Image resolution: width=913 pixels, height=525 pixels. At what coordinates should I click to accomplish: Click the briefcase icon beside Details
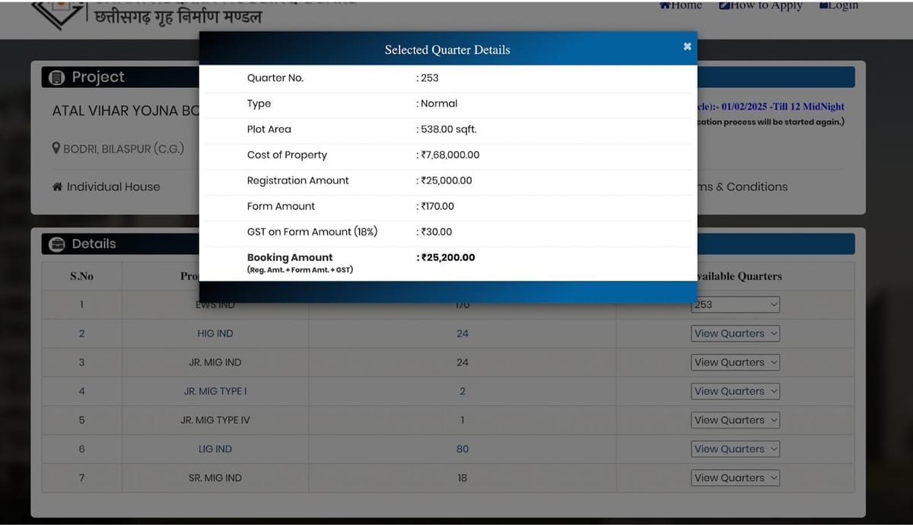pyautogui.click(x=56, y=244)
